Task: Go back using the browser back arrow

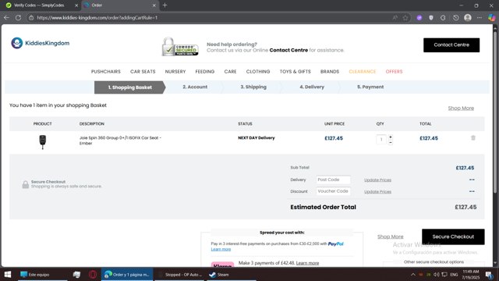Action: coord(6,18)
